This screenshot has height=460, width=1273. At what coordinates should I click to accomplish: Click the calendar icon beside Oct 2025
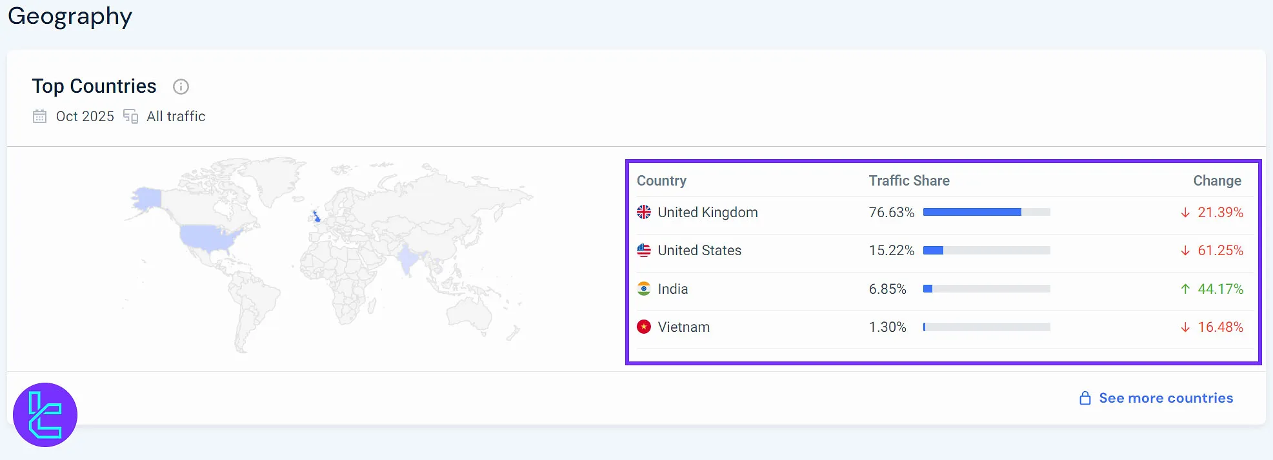(40, 117)
